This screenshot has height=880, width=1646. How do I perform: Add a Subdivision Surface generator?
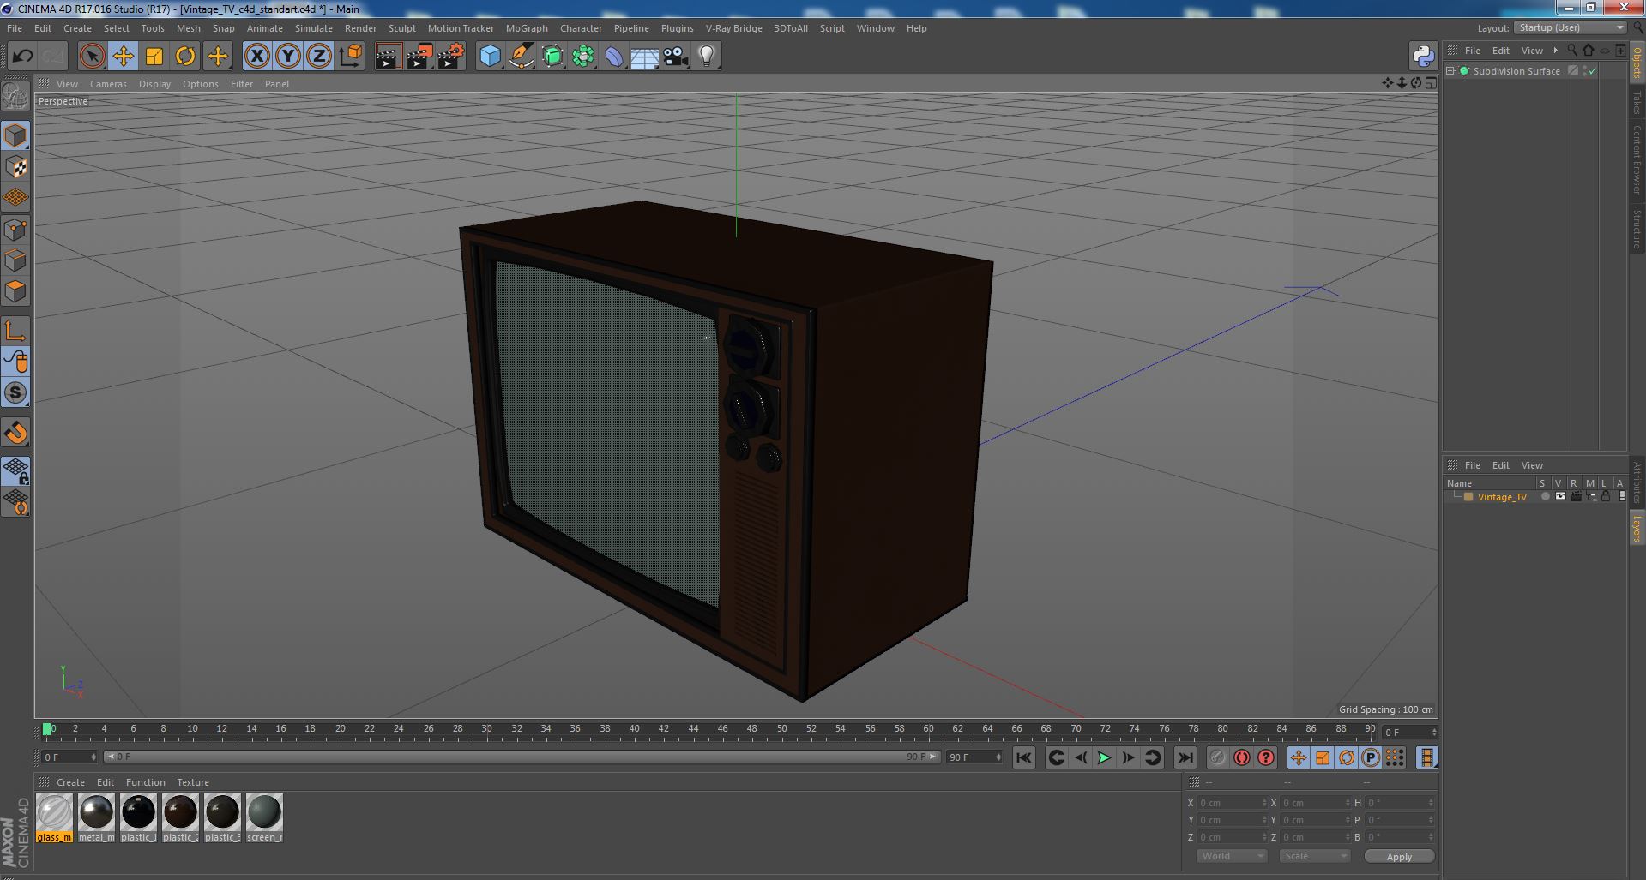tap(552, 57)
